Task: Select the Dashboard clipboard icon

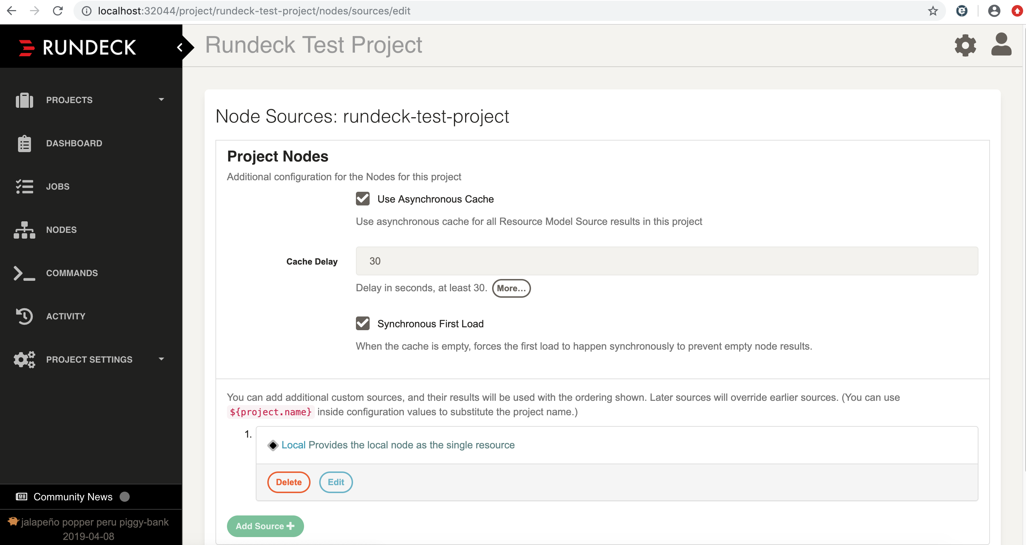Action: point(24,143)
